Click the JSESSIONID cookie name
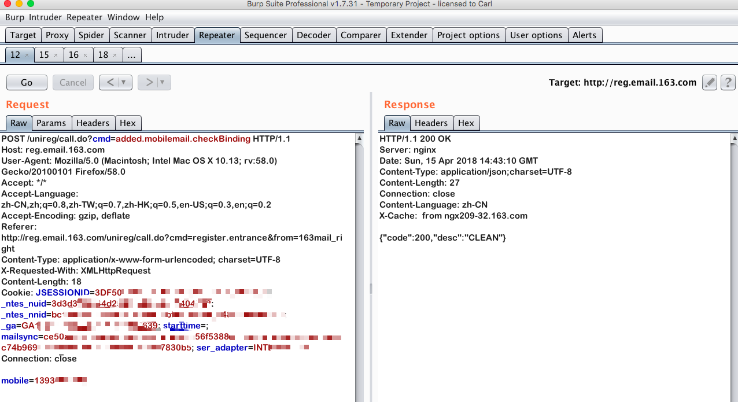738x402 pixels. [62, 293]
